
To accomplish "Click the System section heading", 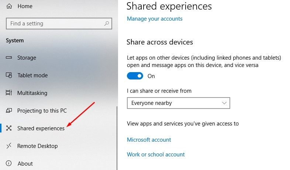I will (x=15, y=40).
